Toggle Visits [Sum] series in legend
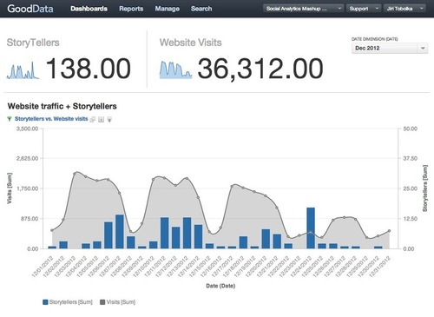Image resolution: width=434 pixels, height=317 pixels. point(117,302)
